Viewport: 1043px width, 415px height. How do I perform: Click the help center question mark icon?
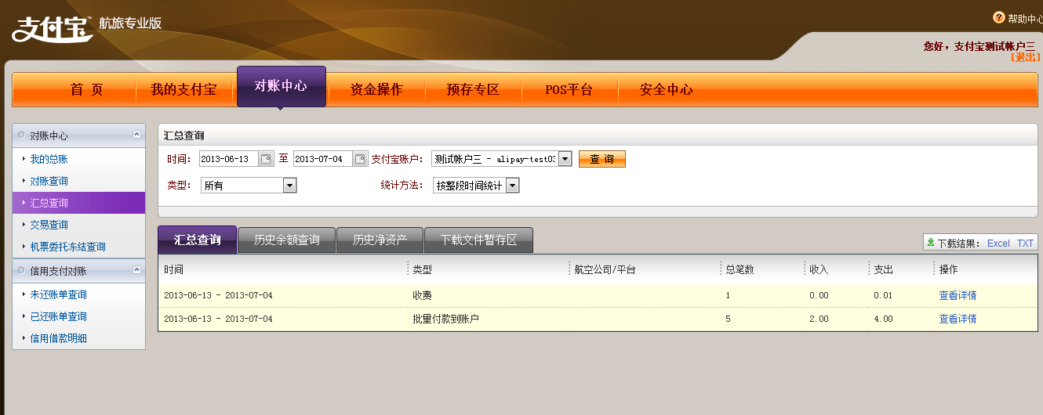[998, 17]
